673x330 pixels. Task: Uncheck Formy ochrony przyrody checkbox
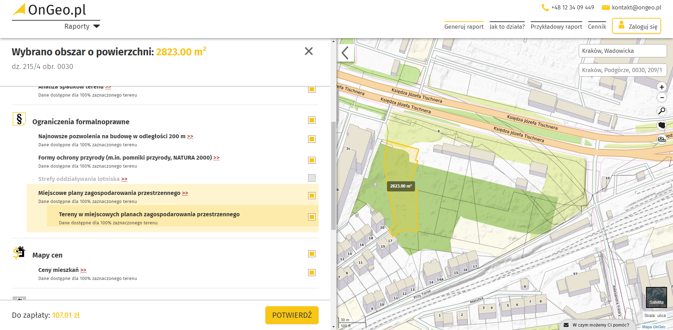tap(312, 160)
